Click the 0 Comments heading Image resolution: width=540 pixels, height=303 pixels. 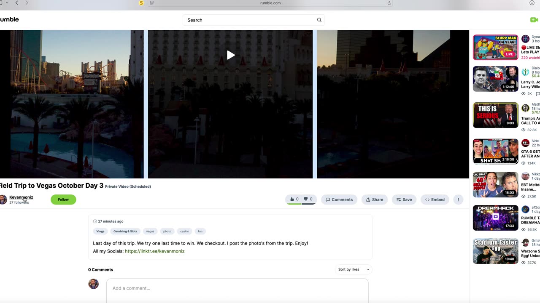click(x=100, y=270)
